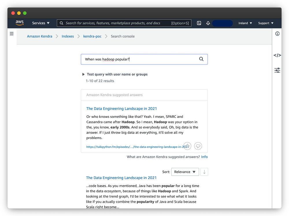Open the notifications bell
This screenshot has height=216, width=289.
click(208, 23)
